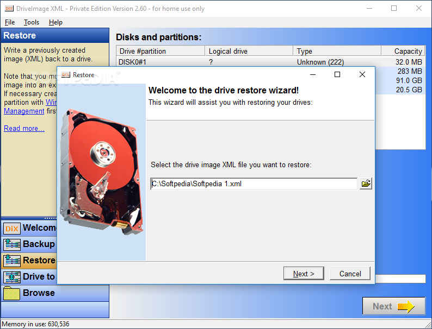Minimize the Restore wizard dialog
Viewport: 432px width, 329px height.
pos(313,74)
